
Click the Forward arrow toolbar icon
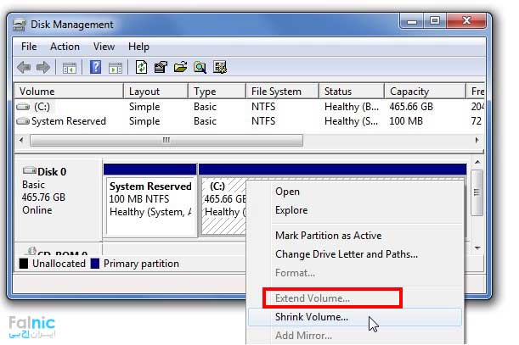click(x=43, y=67)
